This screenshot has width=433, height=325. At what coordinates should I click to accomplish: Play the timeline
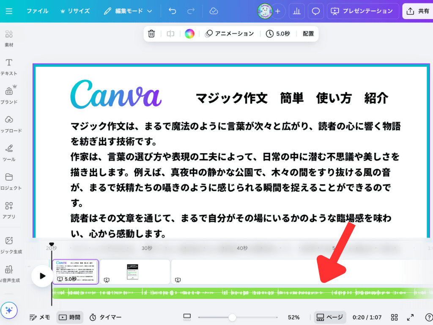(42, 276)
